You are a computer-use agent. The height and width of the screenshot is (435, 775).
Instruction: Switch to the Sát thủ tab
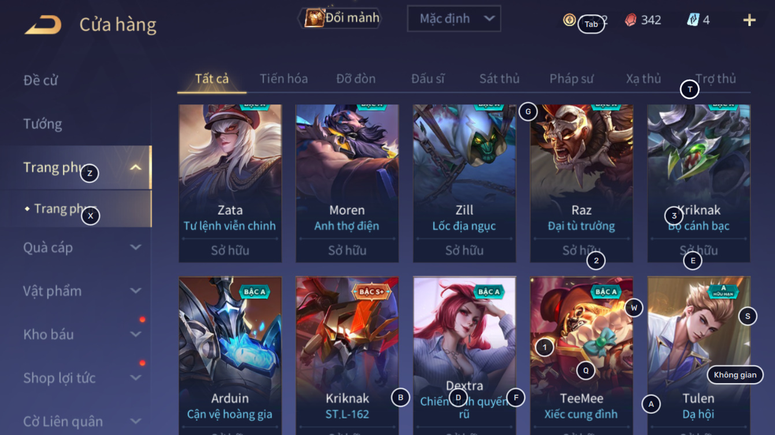click(499, 78)
